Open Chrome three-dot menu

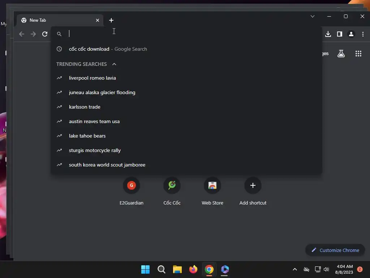363,34
